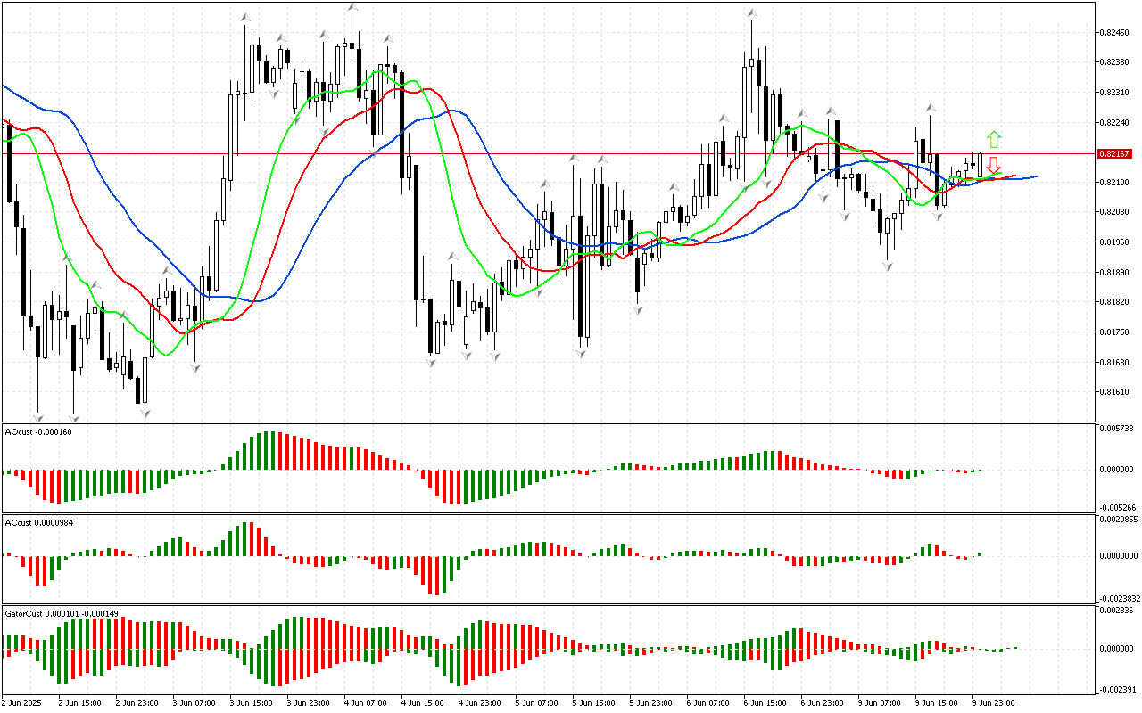This screenshot has height=713, width=1142.
Task: Click the 2 Jun 2025 date on time axis
Action: [x=23, y=702]
